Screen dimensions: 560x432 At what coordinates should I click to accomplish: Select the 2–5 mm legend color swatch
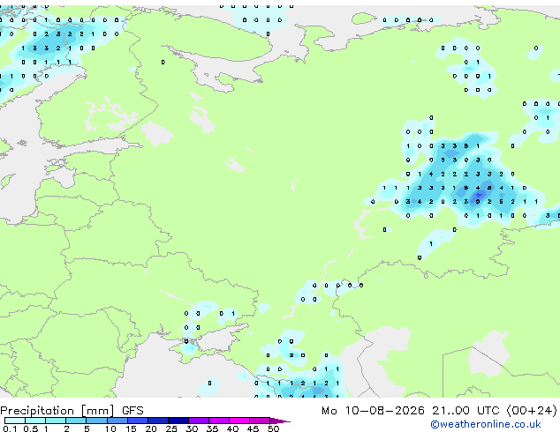76,421
